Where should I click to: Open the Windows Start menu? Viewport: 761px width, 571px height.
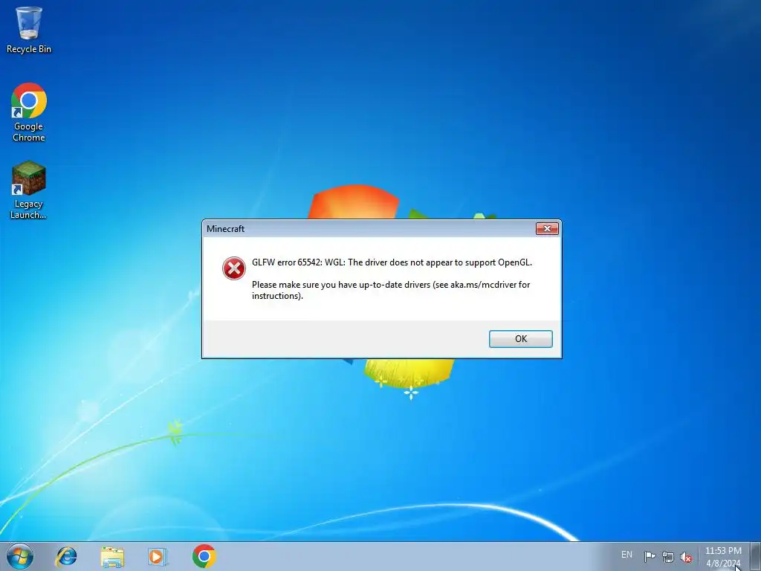[x=20, y=556]
